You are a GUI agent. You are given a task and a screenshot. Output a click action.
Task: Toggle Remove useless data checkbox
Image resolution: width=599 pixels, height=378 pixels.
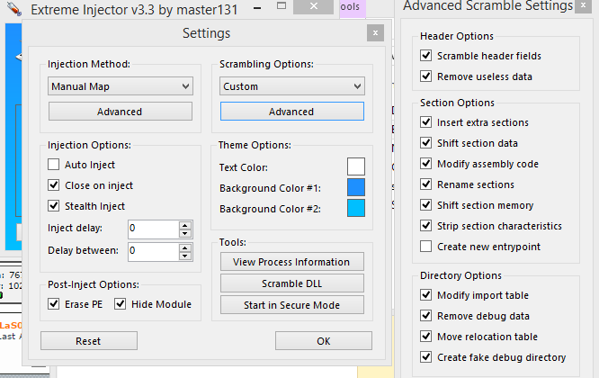point(426,76)
